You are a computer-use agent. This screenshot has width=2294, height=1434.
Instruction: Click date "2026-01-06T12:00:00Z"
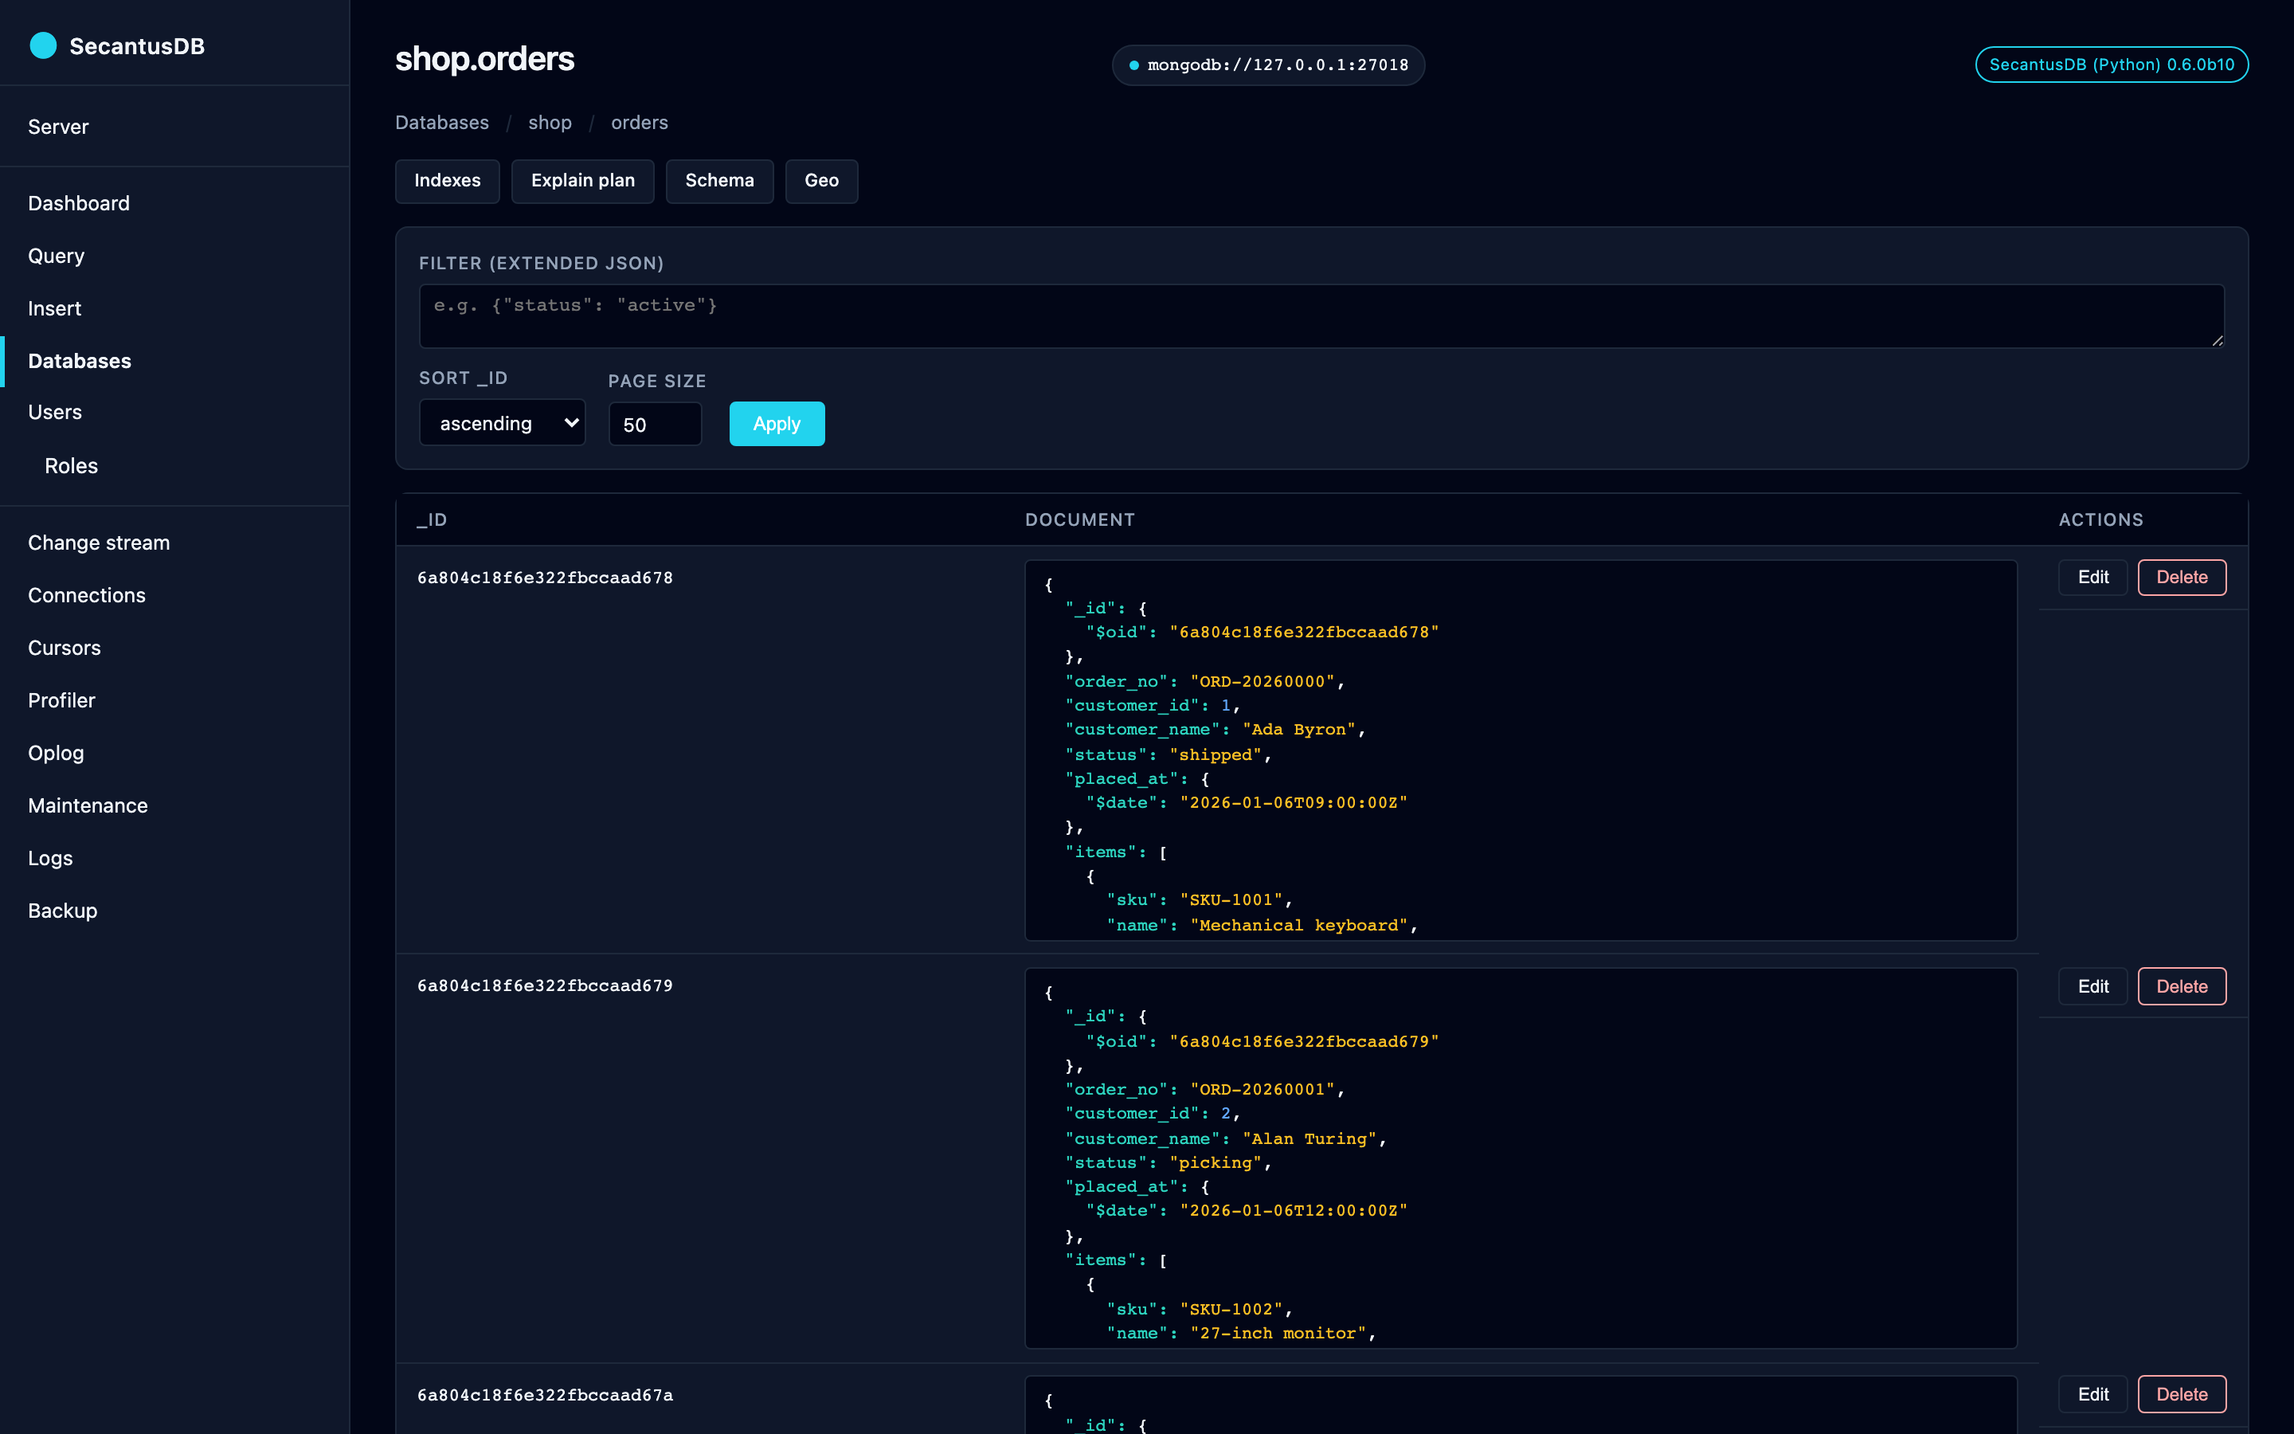coord(1294,1210)
